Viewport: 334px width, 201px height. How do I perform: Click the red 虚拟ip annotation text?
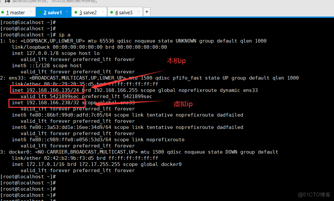pos(183,104)
